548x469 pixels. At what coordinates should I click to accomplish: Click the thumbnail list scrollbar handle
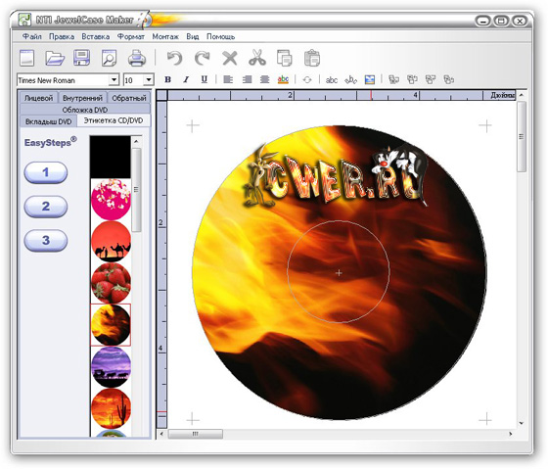point(137,190)
